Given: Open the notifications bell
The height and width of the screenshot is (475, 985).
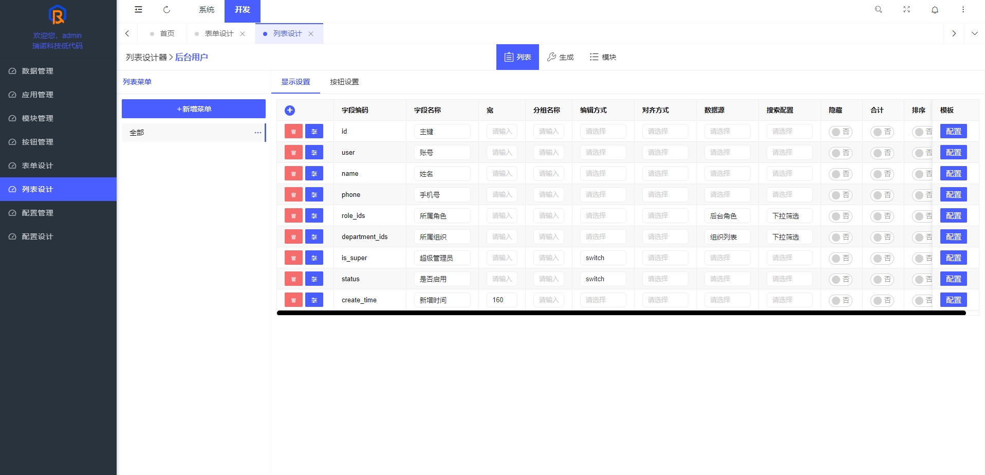Looking at the screenshot, I should 935,10.
